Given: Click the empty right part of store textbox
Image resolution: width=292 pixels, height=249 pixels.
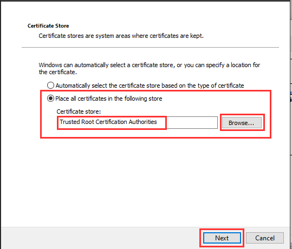Looking at the screenshot, I should coord(192,122).
